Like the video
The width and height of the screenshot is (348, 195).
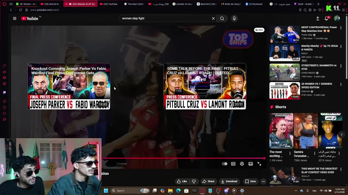(x=182, y=181)
